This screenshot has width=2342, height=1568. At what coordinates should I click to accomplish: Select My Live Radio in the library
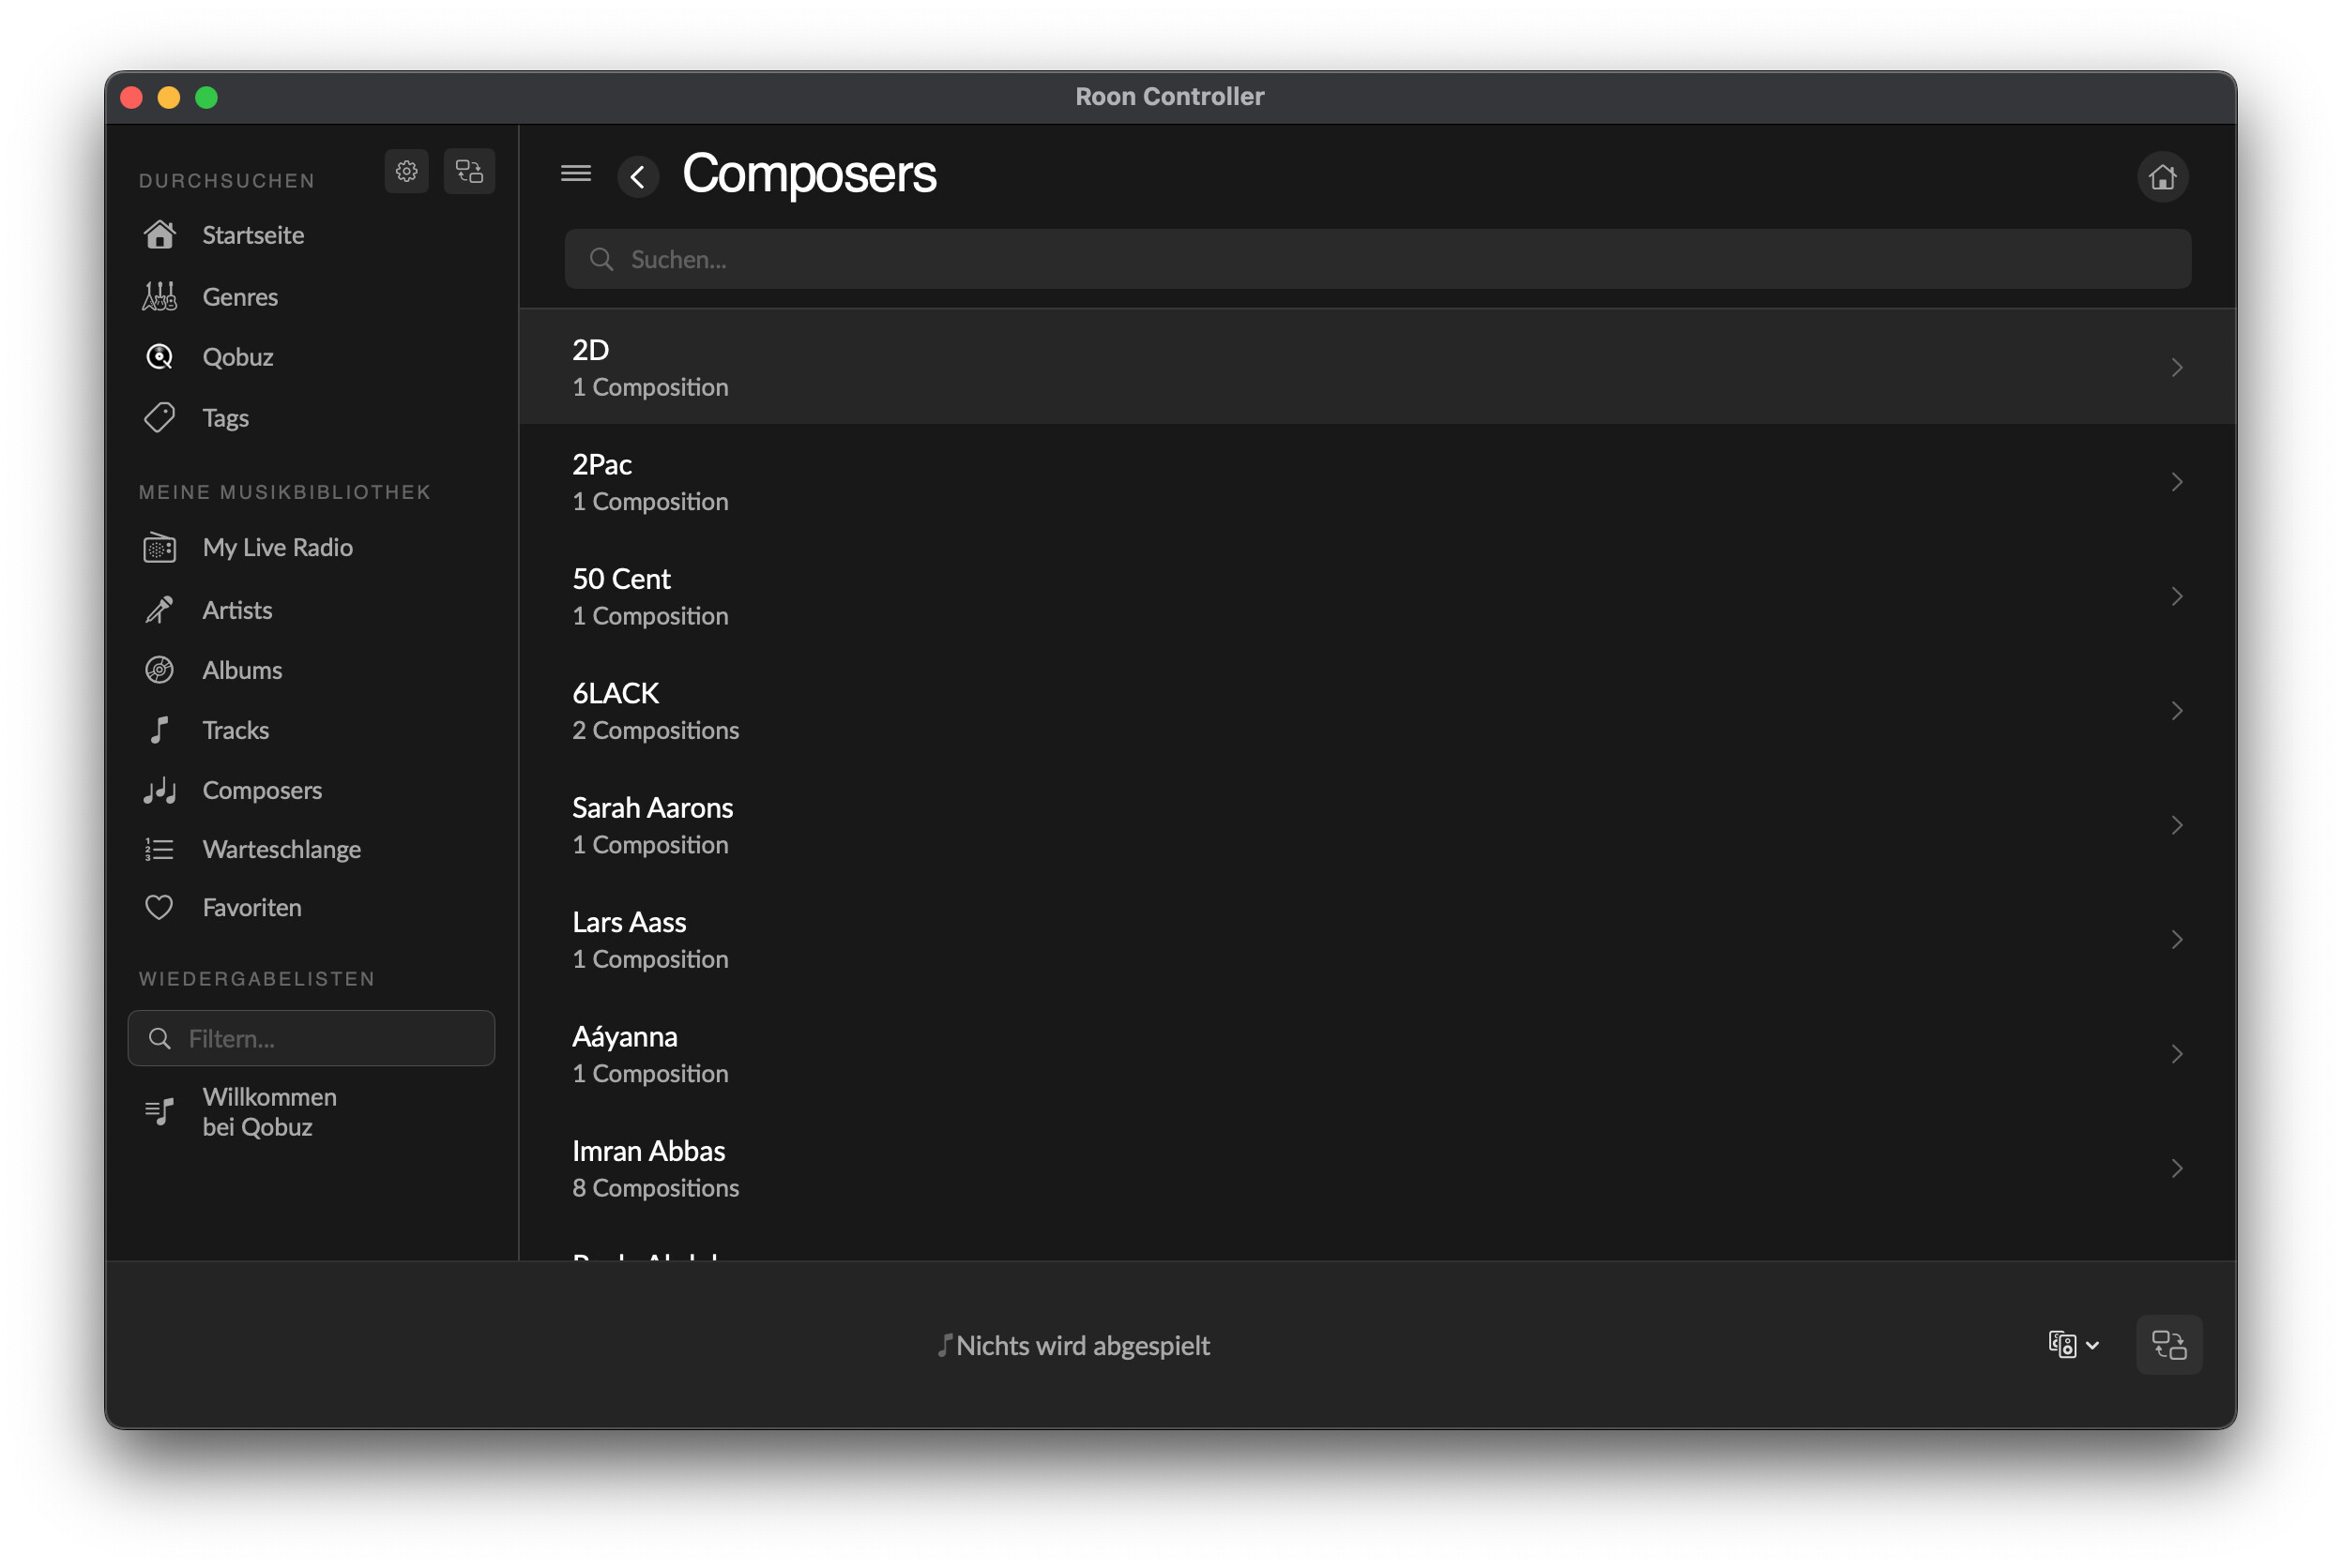coord(277,547)
